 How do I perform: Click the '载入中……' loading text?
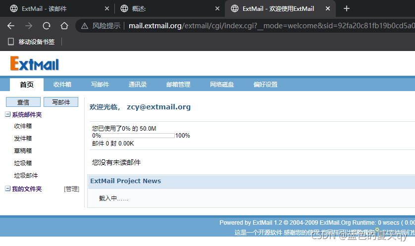point(113,198)
